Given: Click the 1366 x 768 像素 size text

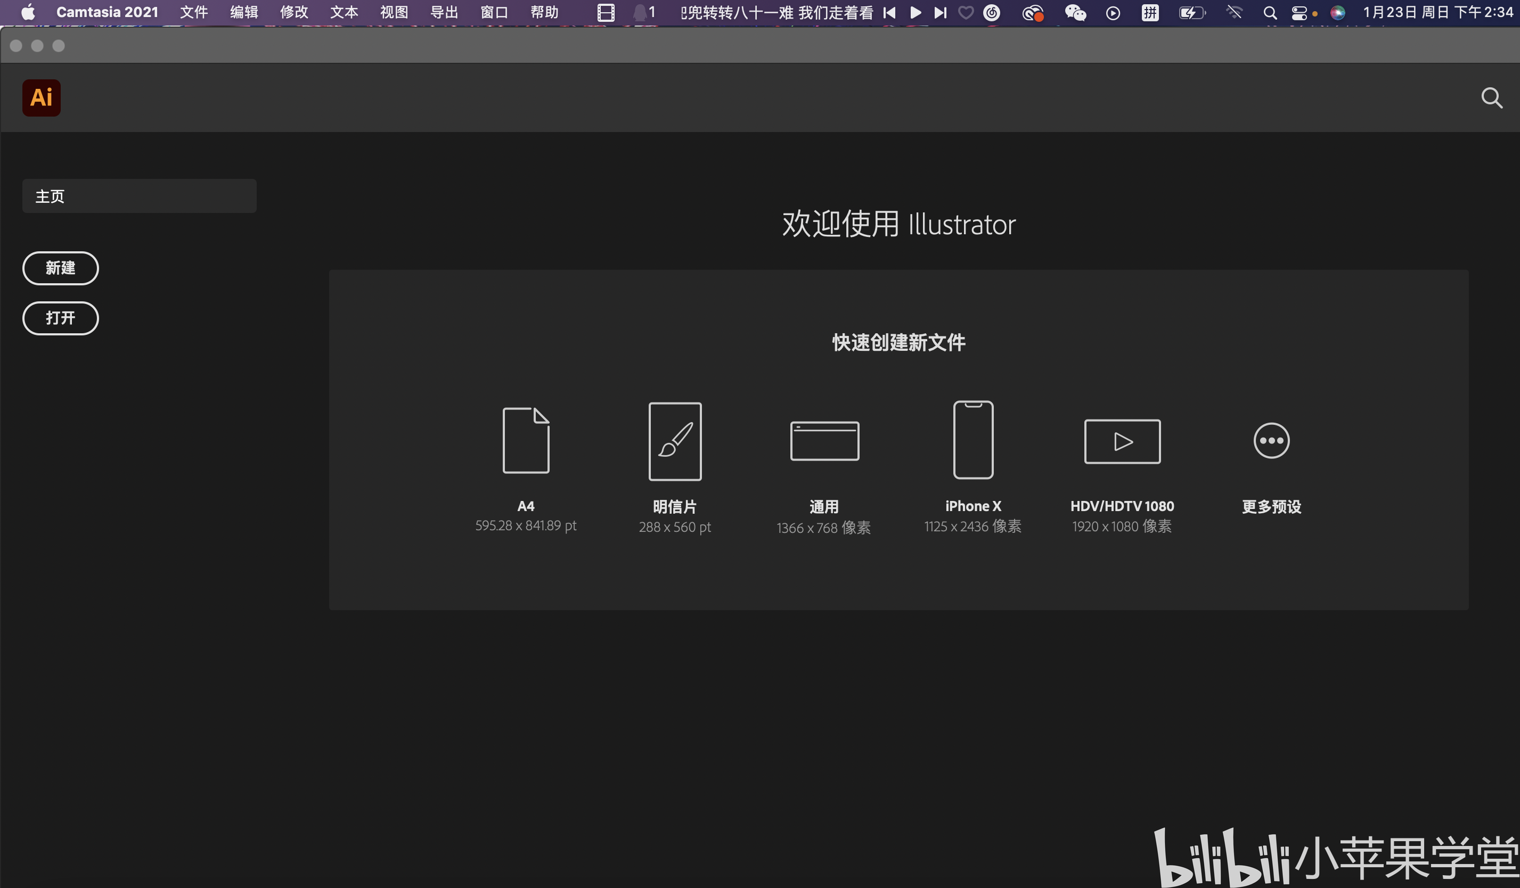Looking at the screenshot, I should pos(824,528).
